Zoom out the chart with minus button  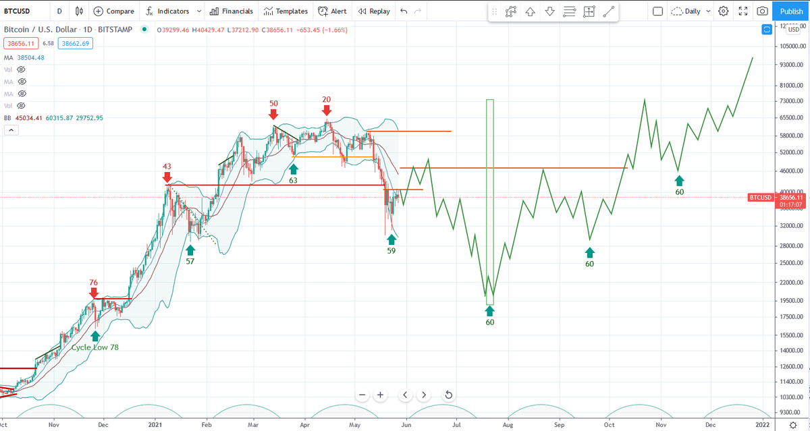[x=362, y=395]
